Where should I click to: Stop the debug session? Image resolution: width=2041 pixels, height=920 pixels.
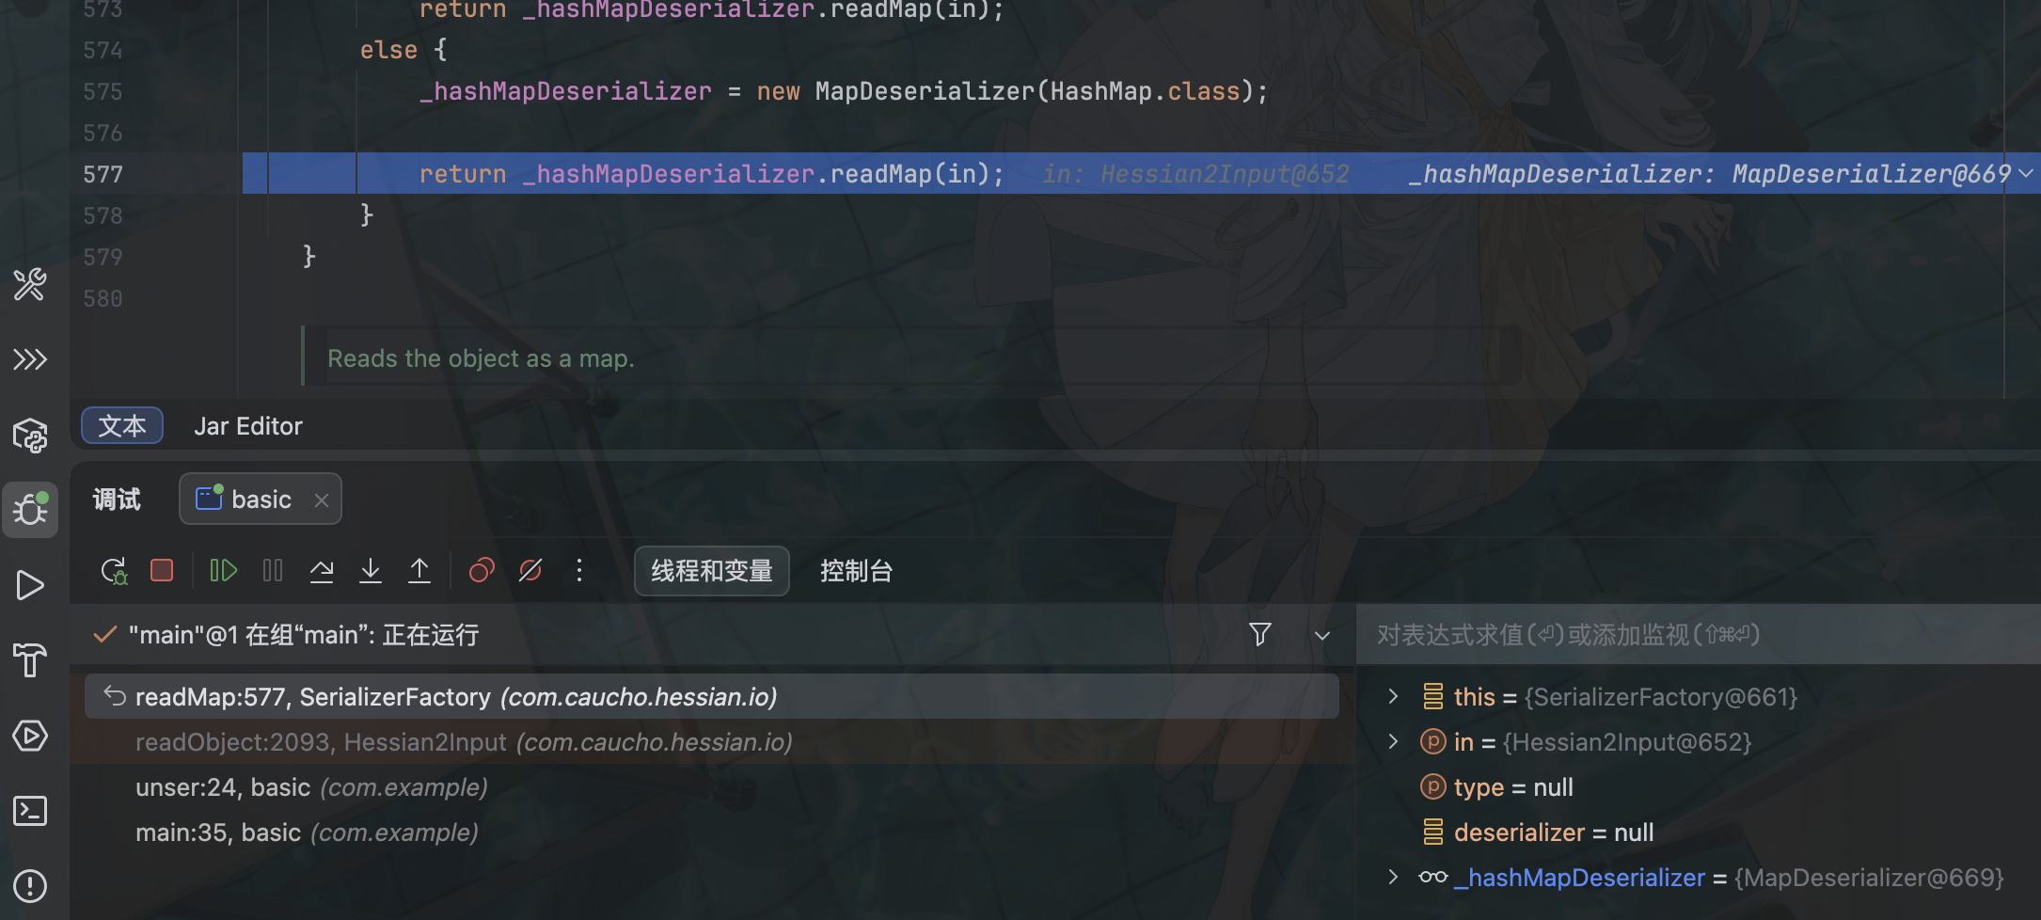pyautogui.click(x=162, y=571)
